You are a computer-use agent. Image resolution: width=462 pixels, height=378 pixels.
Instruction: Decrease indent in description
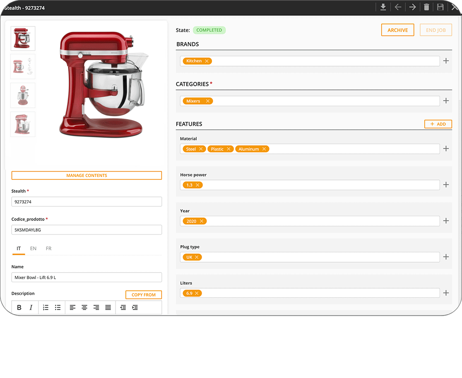click(123, 307)
